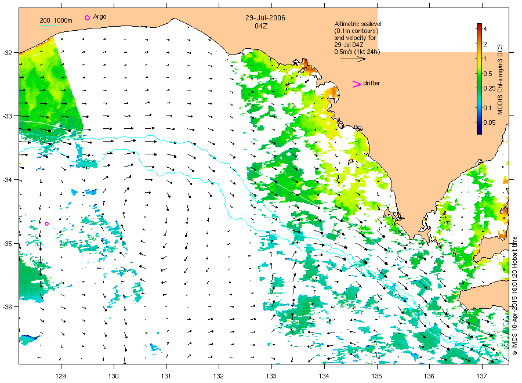Click longitude label '129'
This screenshot has width=522, height=383.
(61, 376)
